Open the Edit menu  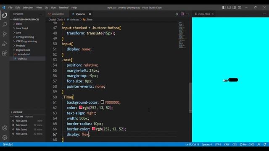pyautogui.click(x=18, y=8)
